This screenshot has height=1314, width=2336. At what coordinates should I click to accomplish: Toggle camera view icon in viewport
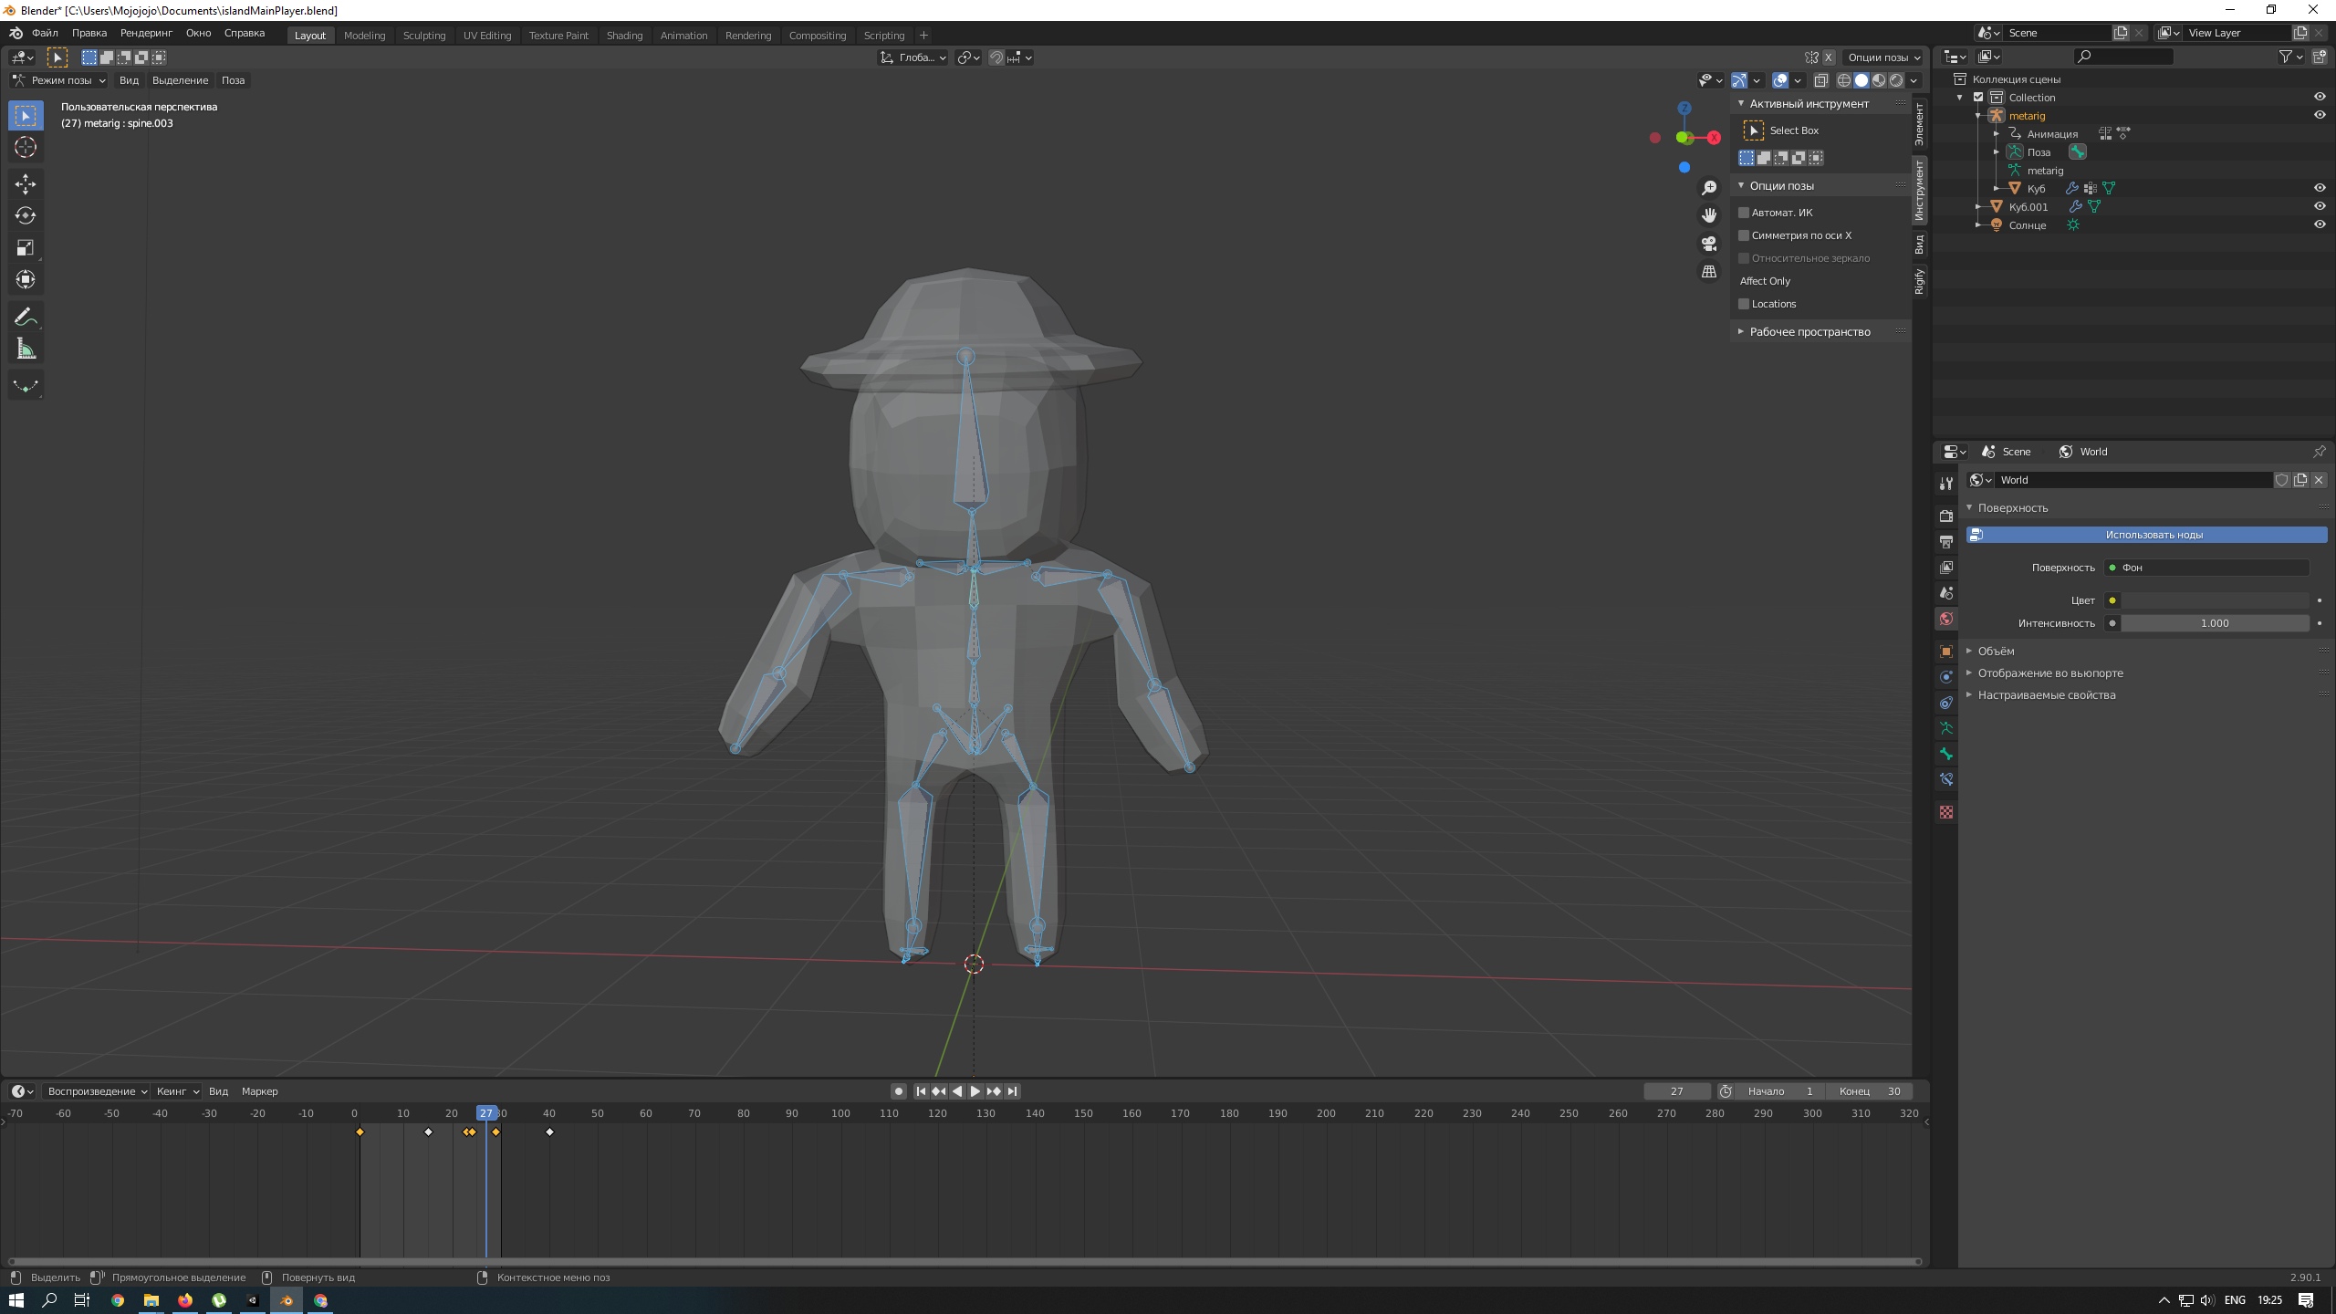1709,244
